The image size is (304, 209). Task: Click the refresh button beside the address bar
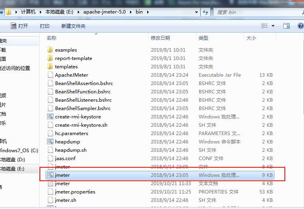[205, 12]
